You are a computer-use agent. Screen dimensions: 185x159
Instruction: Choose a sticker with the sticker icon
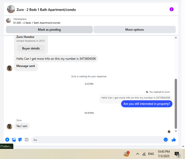[x=20, y=140]
